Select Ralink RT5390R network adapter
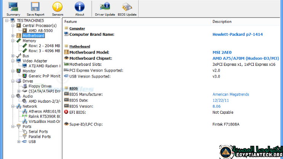 (44, 116)
